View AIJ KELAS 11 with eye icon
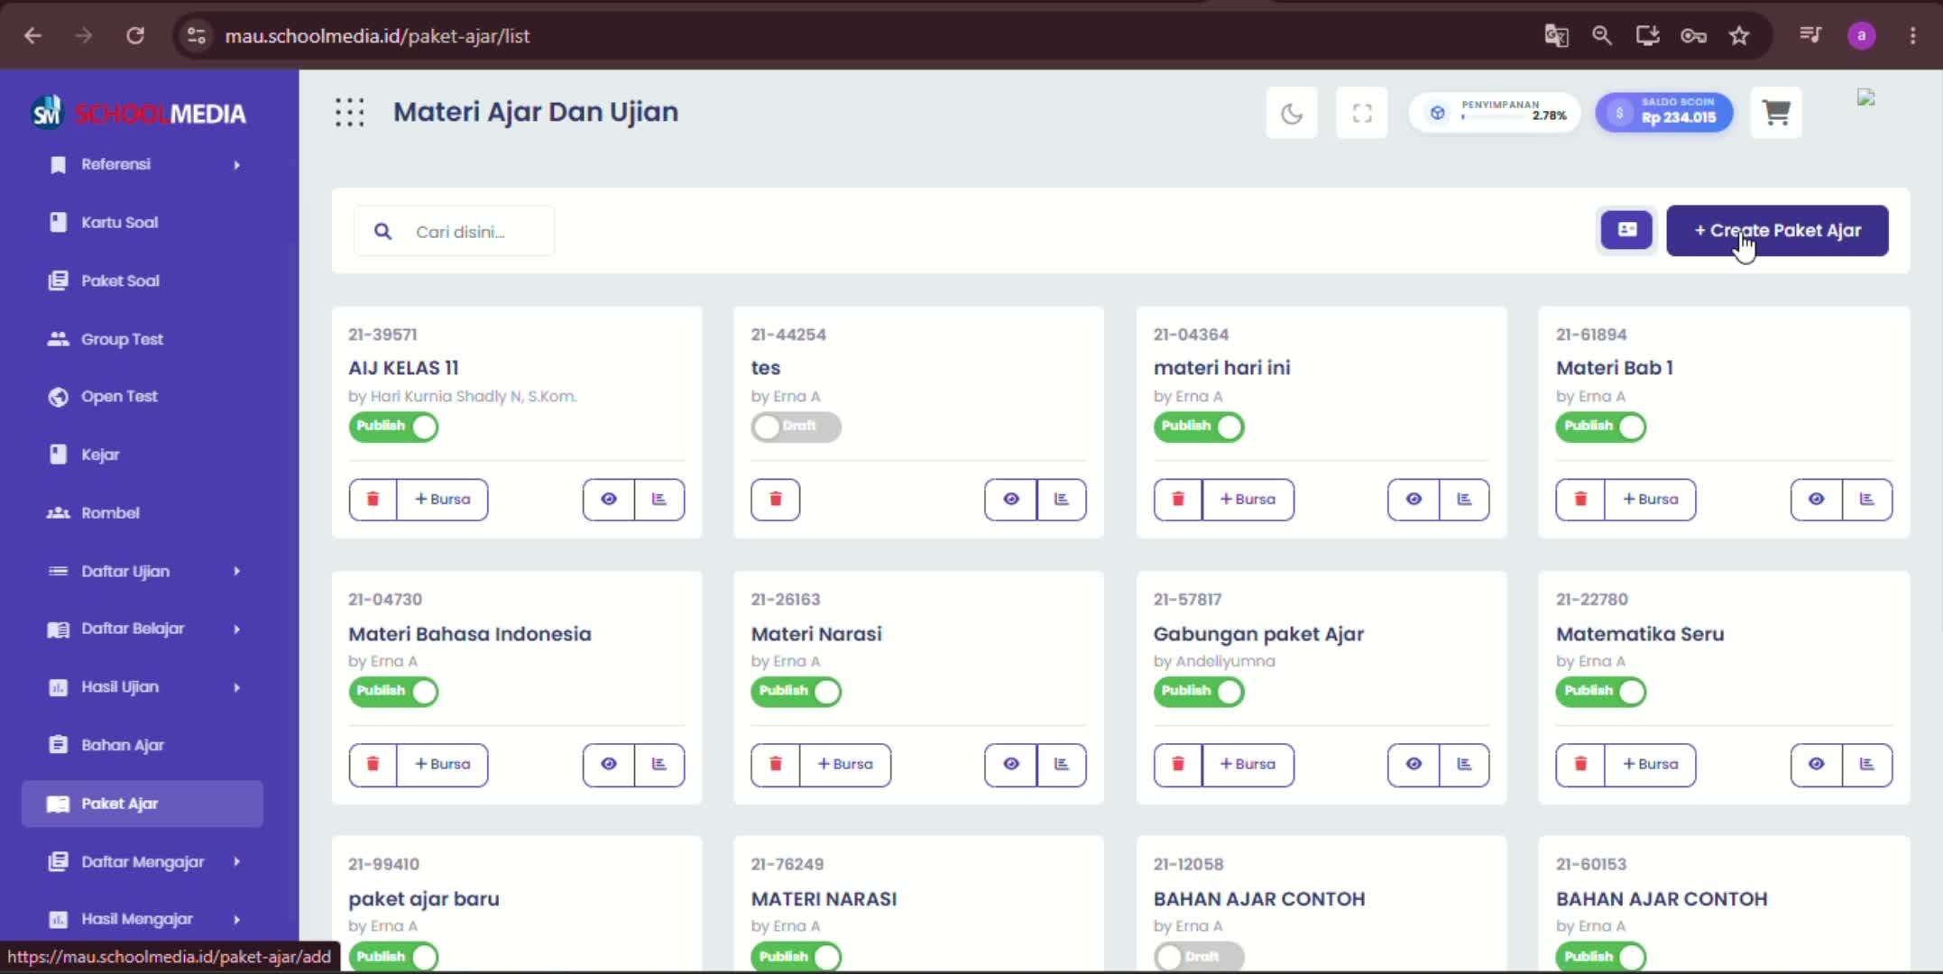1943x974 pixels. click(609, 500)
